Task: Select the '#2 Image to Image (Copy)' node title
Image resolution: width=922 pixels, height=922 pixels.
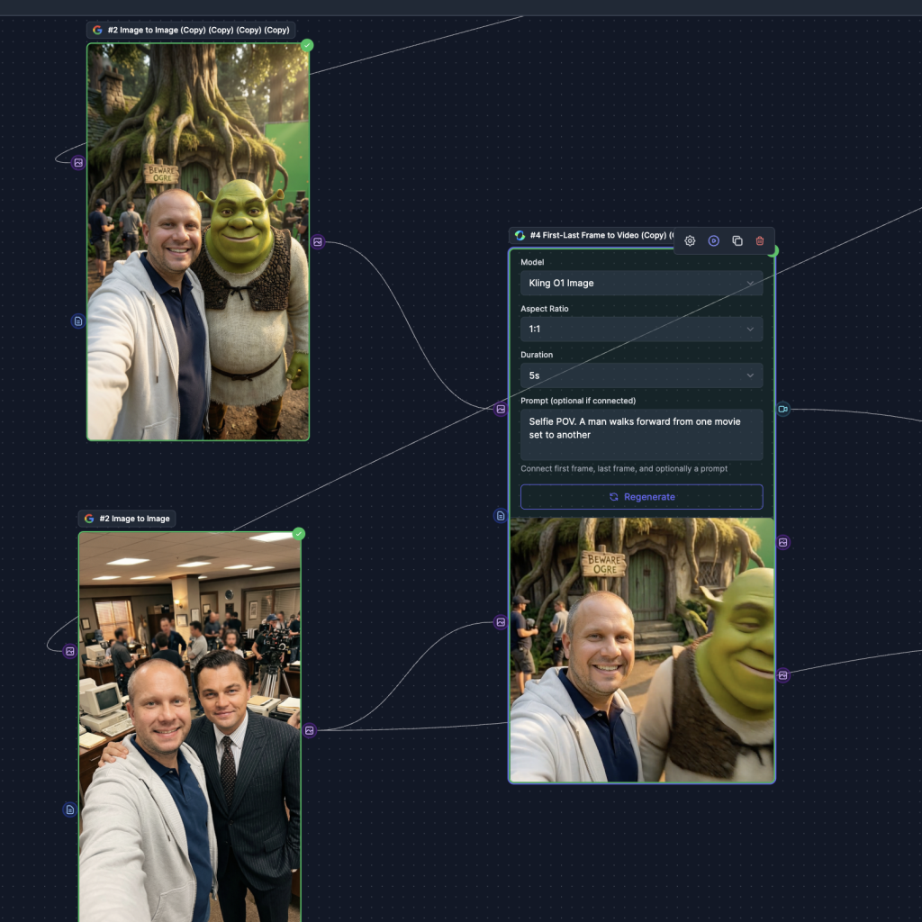Action: tap(198, 30)
